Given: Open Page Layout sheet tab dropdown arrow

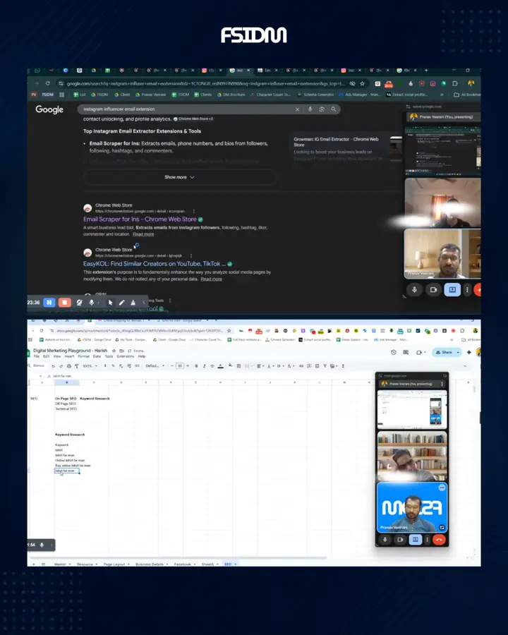Looking at the screenshot, I should (x=129, y=564).
